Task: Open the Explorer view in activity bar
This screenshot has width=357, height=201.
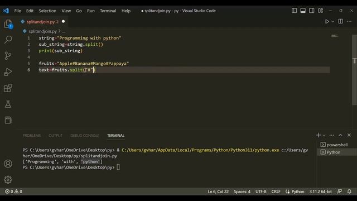Action: (x=8, y=23)
